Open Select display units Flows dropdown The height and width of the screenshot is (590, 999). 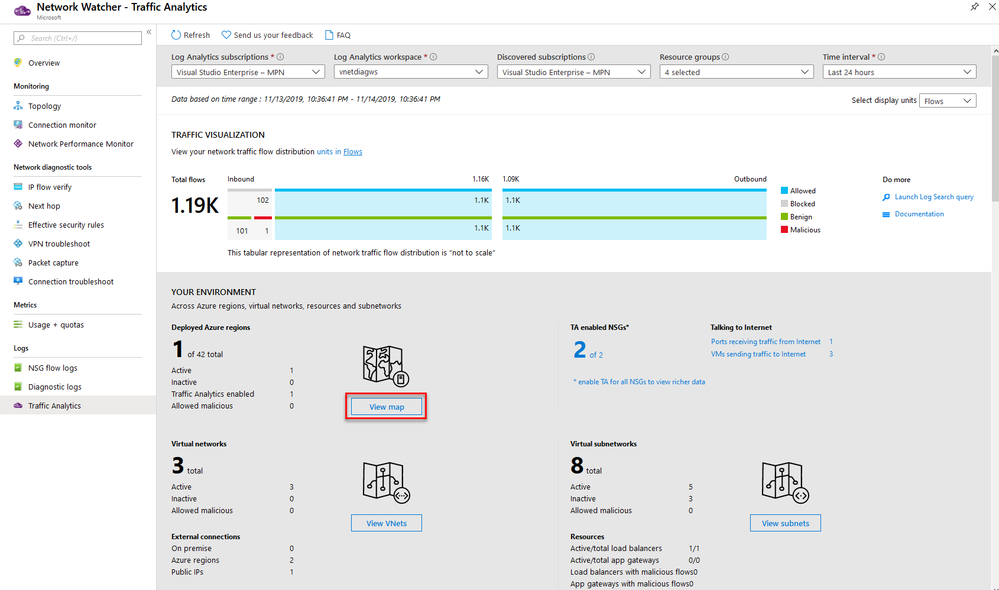[x=948, y=101]
